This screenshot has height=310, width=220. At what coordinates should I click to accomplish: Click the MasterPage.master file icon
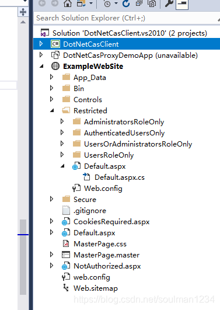pyautogui.click(x=66, y=255)
